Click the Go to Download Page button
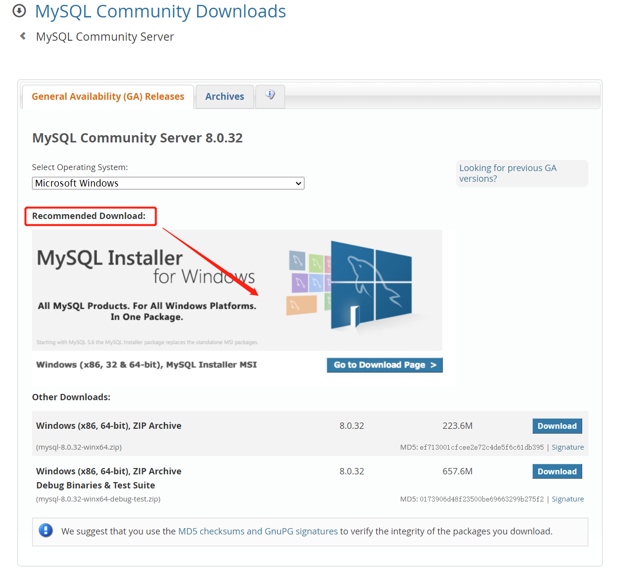620x579 pixels. [385, 365]
